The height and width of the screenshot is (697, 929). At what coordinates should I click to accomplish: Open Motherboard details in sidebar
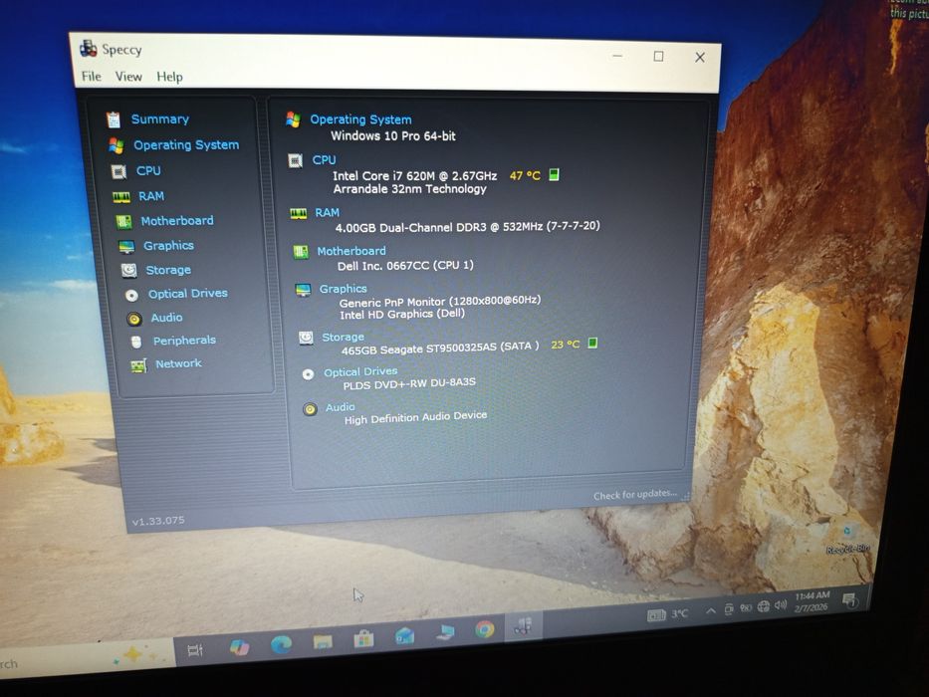177,220
